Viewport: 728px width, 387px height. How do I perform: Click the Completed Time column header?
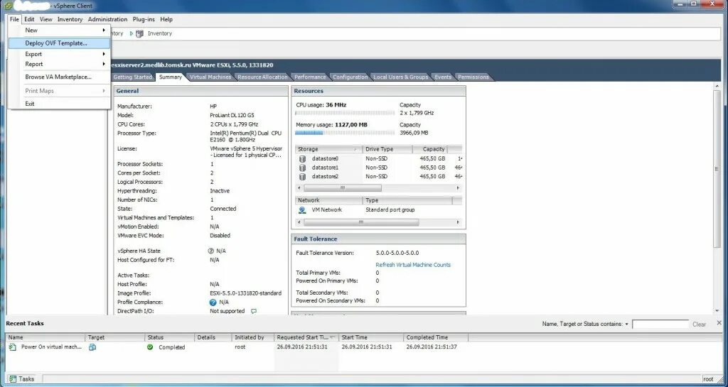pos(436,337)
